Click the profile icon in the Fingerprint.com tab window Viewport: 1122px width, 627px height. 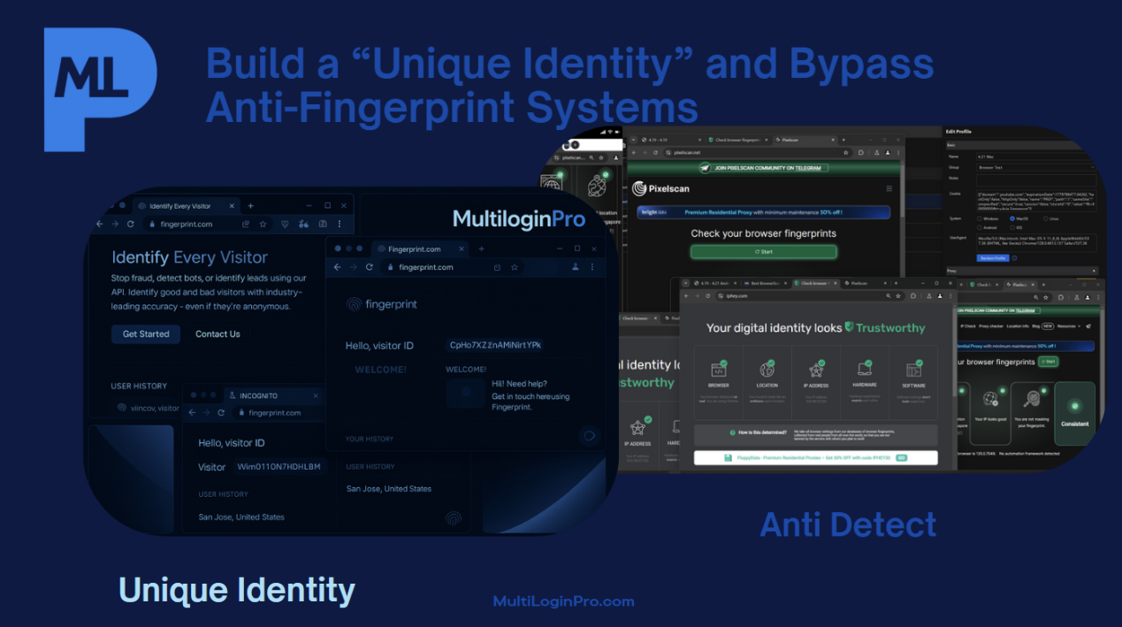pos(576,267)
